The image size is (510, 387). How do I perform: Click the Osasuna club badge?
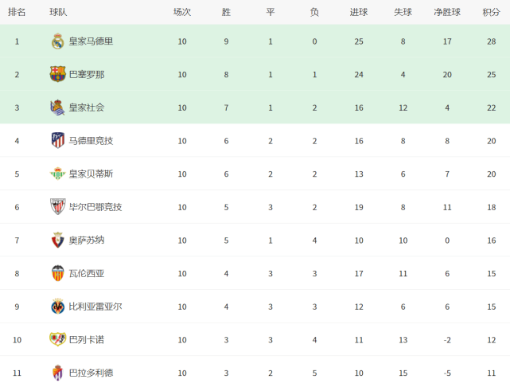click(58, 240)
